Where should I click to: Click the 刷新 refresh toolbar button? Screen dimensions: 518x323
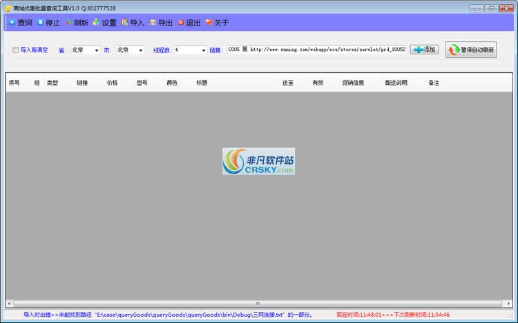click(x=77, y=23)
